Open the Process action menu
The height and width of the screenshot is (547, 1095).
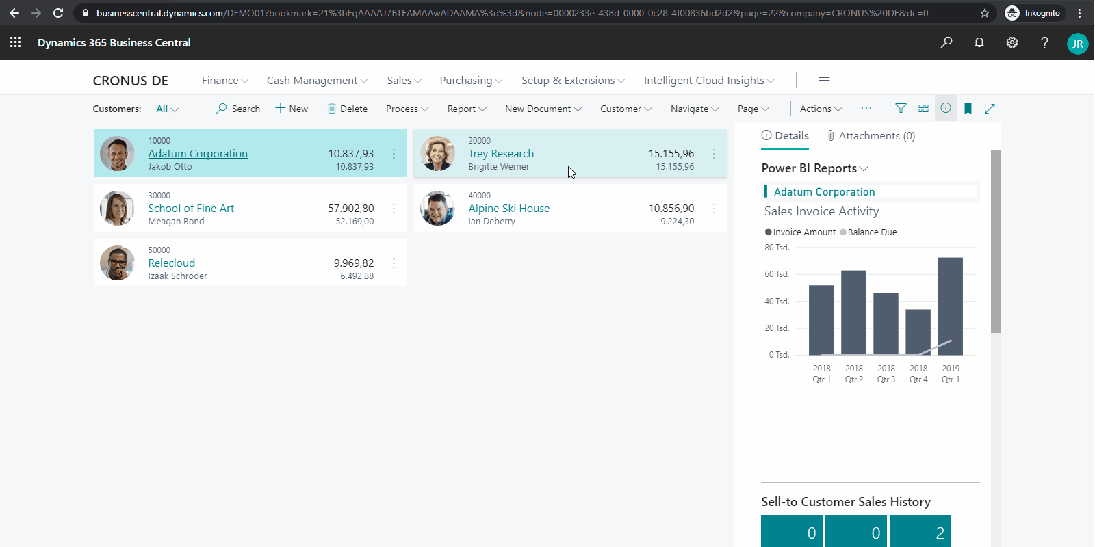(x=407, y=109)
